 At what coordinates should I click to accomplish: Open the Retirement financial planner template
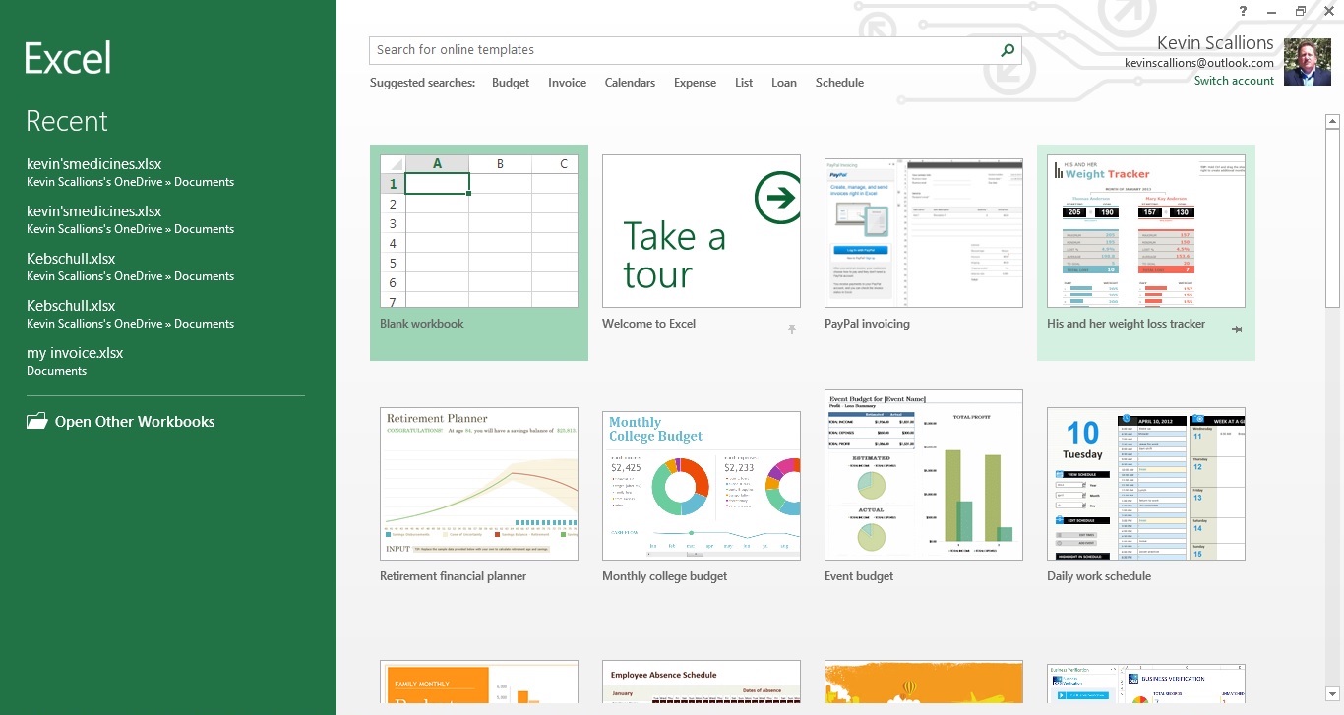[478, 482]
